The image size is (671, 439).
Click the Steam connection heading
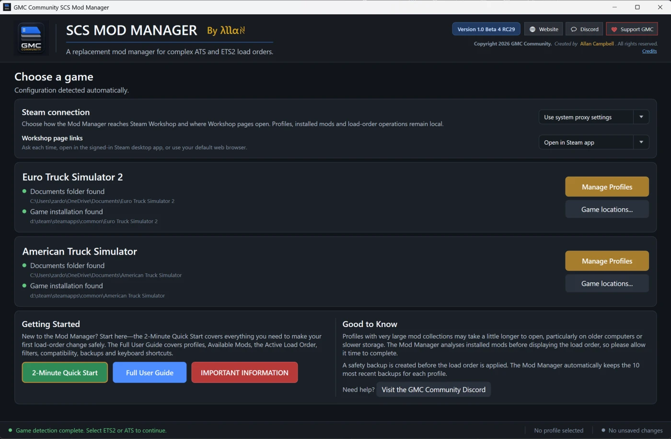56,112
